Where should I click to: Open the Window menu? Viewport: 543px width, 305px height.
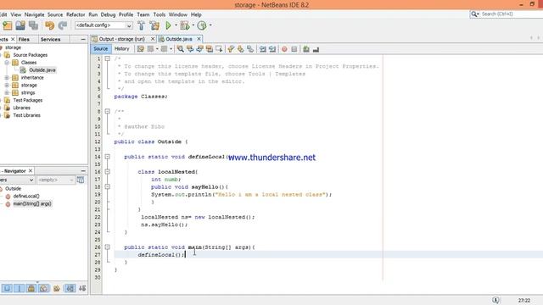[x=178, y=14]
